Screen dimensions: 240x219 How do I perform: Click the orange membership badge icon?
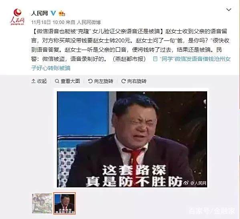click(62, 14)
